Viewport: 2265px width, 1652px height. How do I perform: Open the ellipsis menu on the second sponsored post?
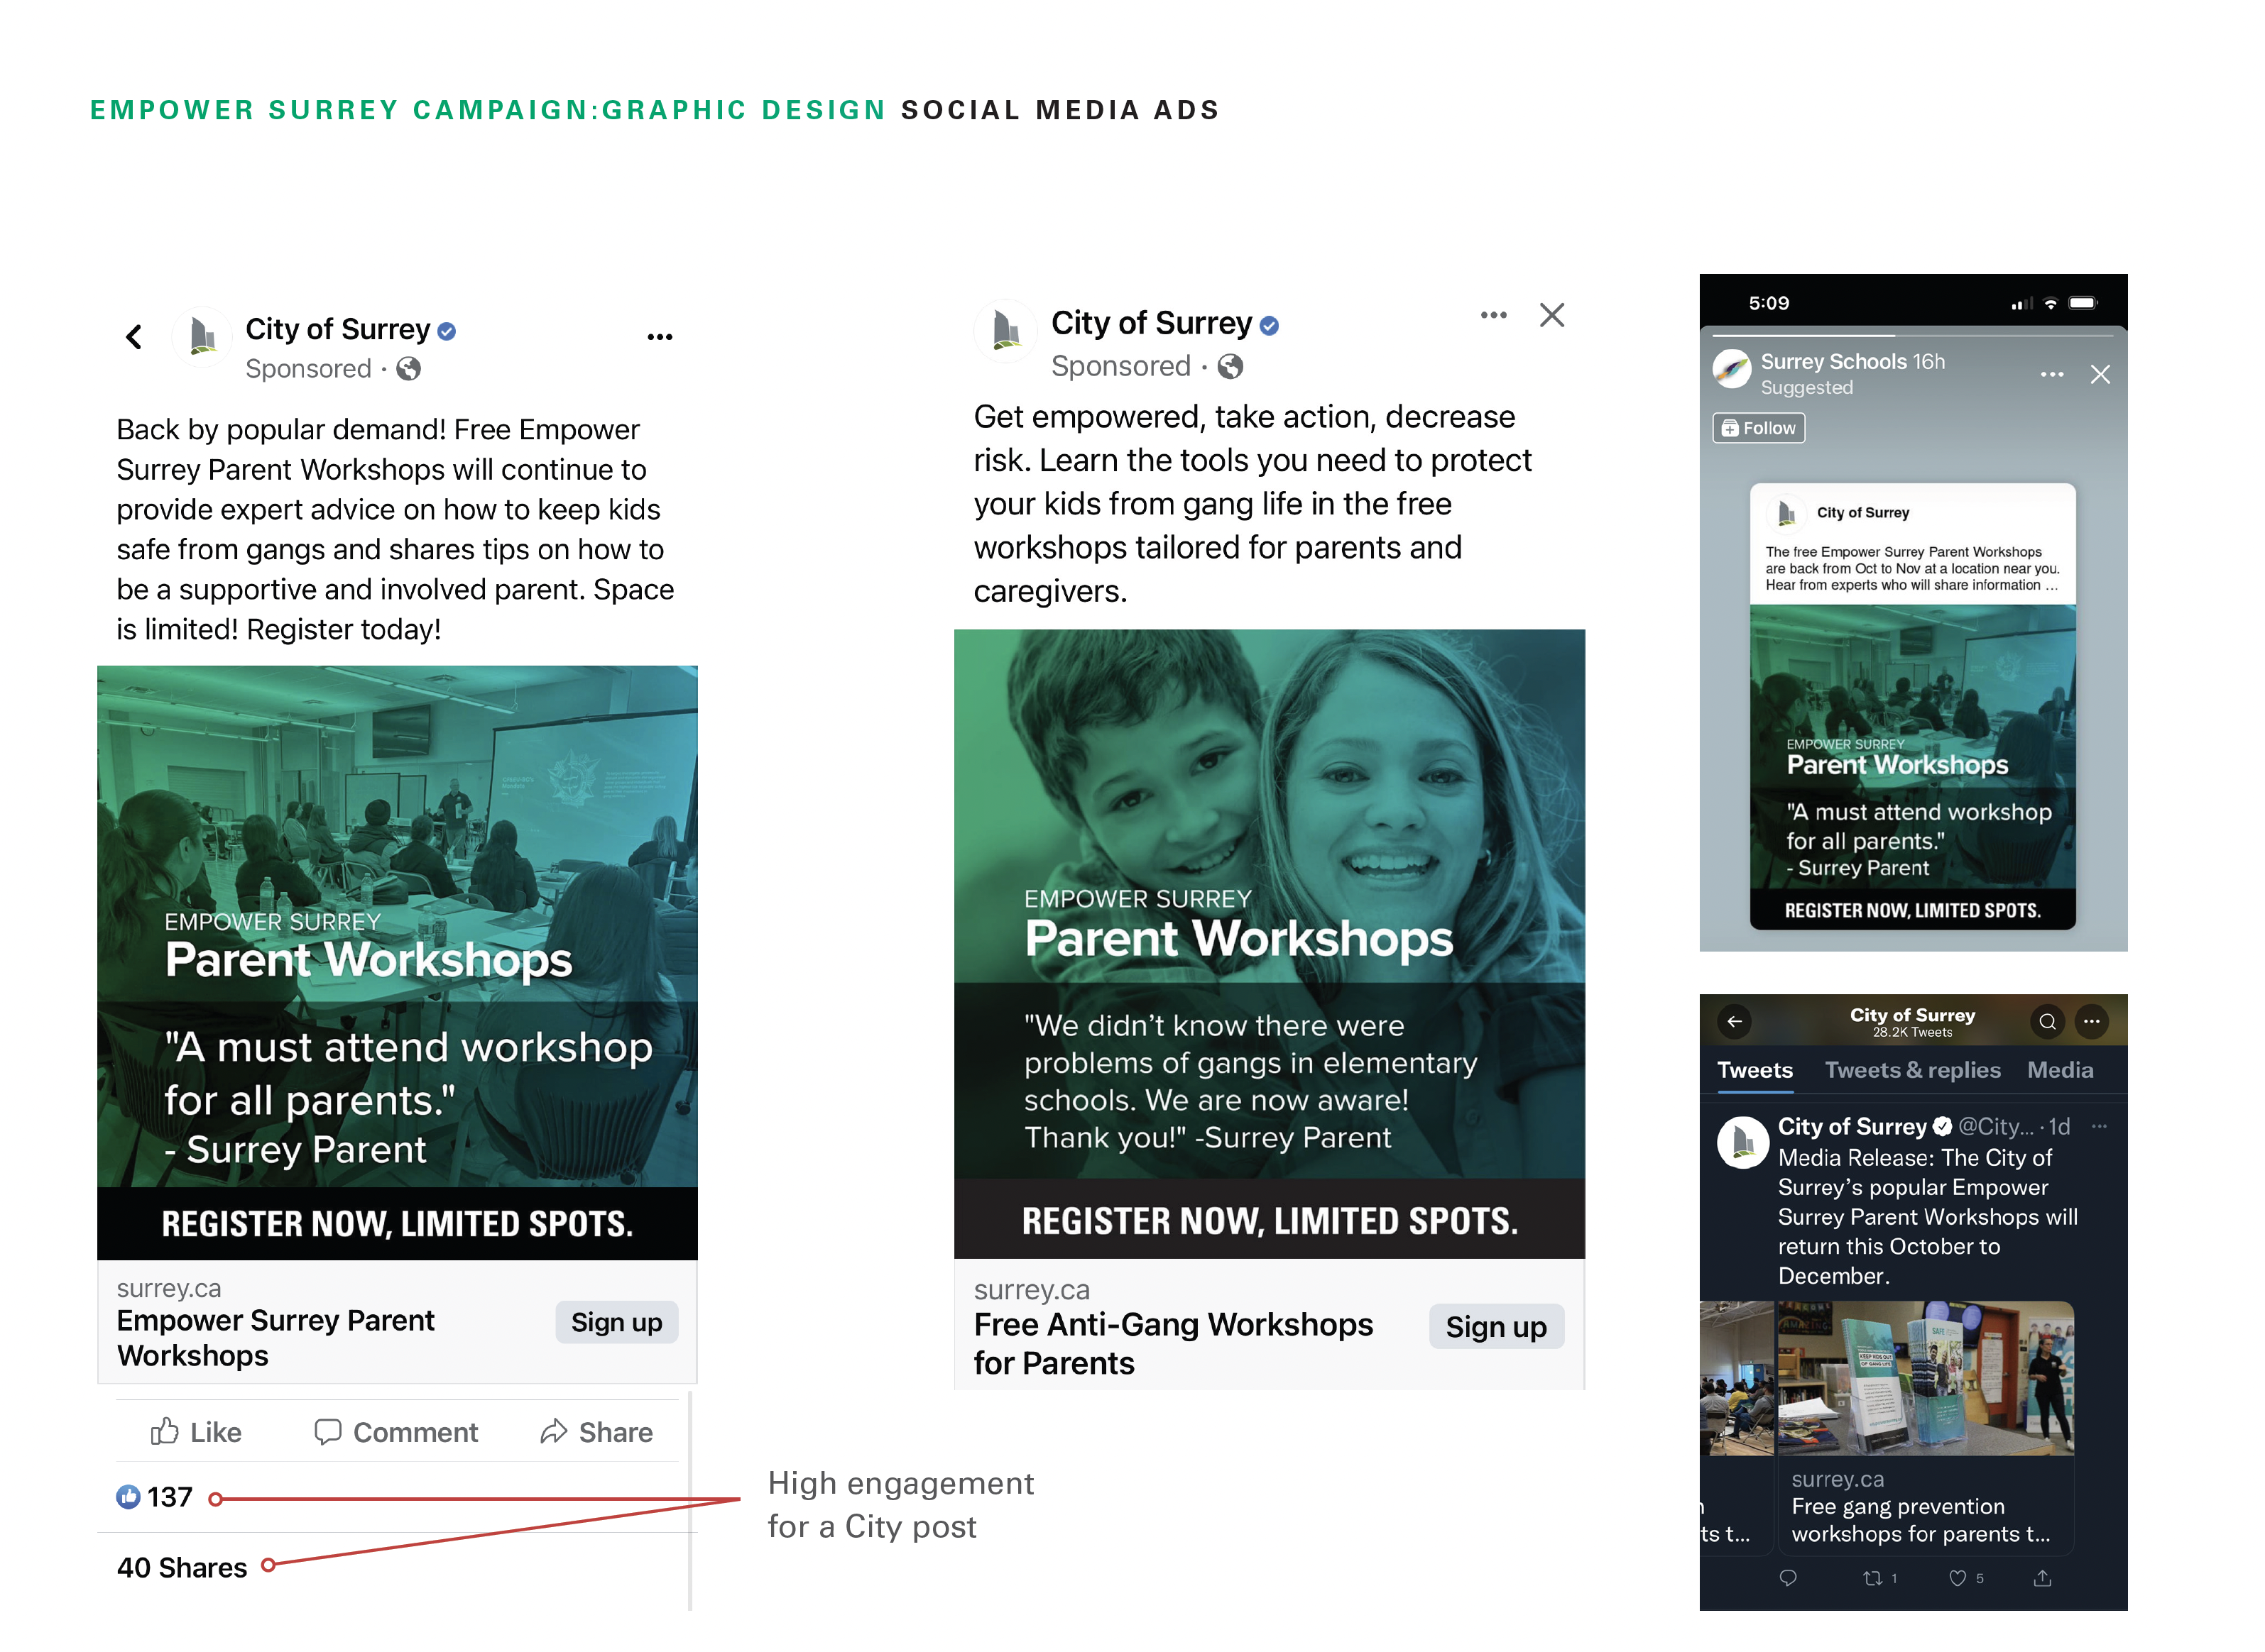pyautogui.click(x=1492, y=314)
